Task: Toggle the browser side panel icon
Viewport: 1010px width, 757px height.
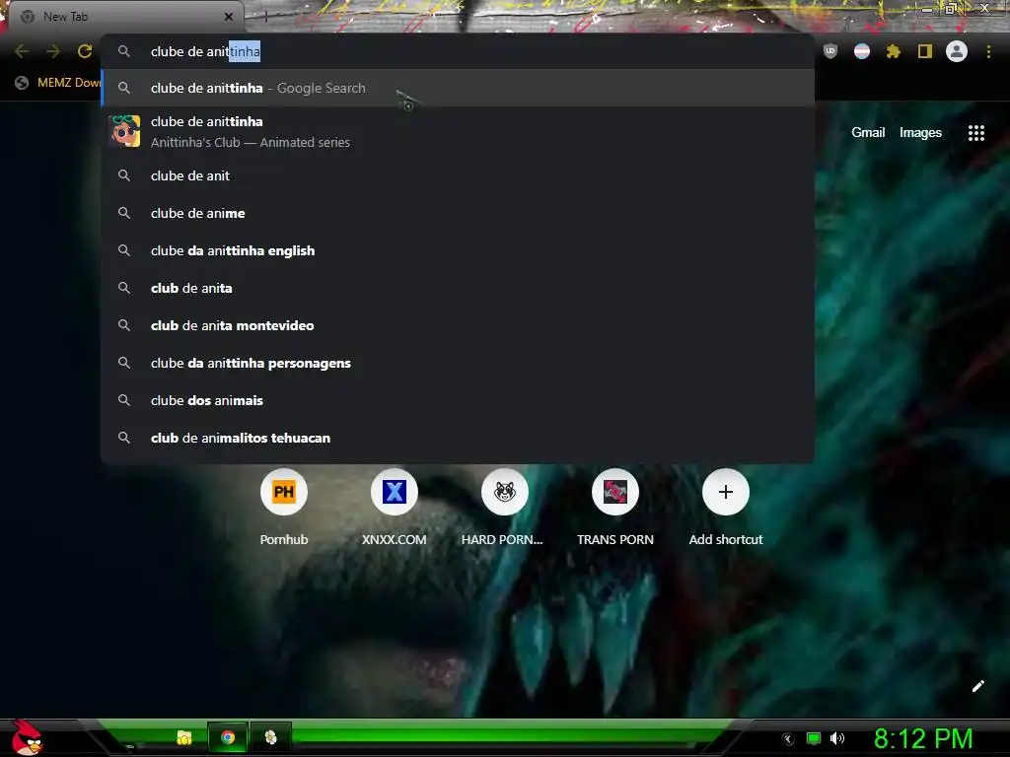Action: point(925,51)
